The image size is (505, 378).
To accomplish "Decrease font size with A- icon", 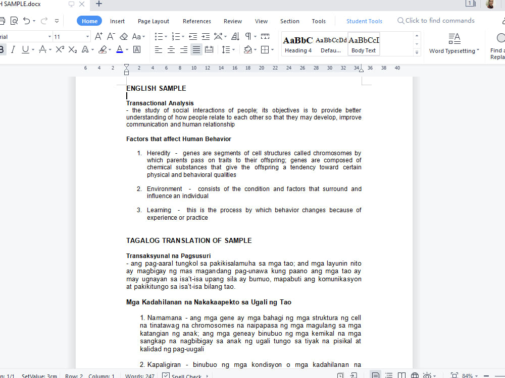I will pyautogui.click(x=111, y=36).
